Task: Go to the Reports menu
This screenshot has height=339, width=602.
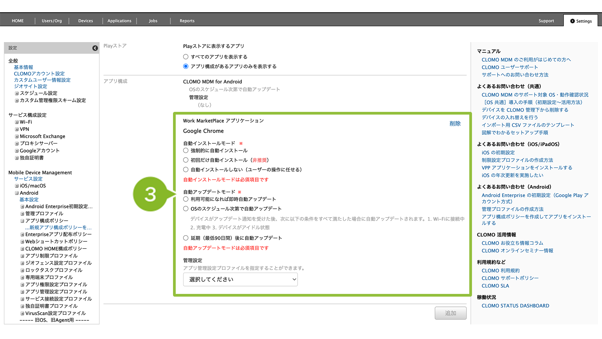Action: coord(187,21)
